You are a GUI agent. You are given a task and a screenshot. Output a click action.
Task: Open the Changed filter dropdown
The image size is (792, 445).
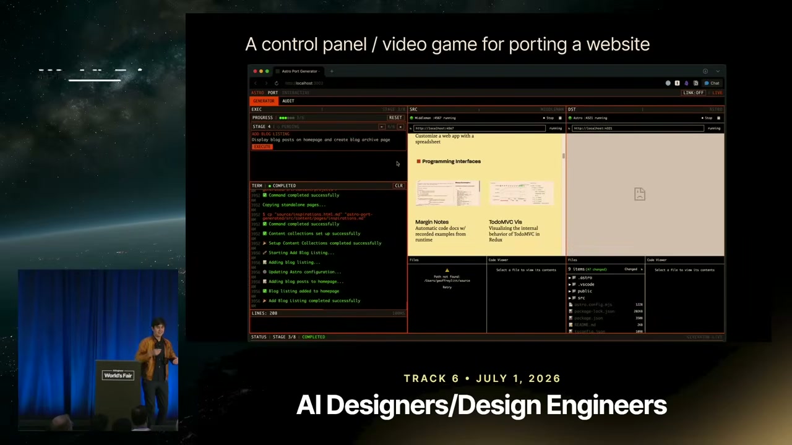[632, 269]
